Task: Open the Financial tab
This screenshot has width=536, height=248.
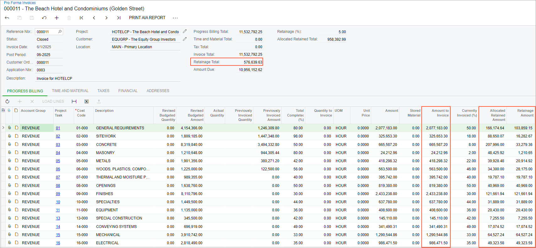Action: point(128,91)
